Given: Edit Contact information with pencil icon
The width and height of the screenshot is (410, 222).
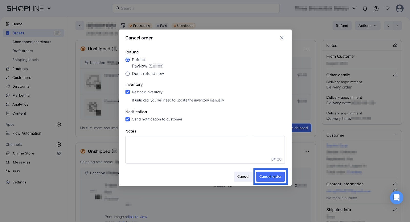Looking at the screenshot, I should point(395,184).
